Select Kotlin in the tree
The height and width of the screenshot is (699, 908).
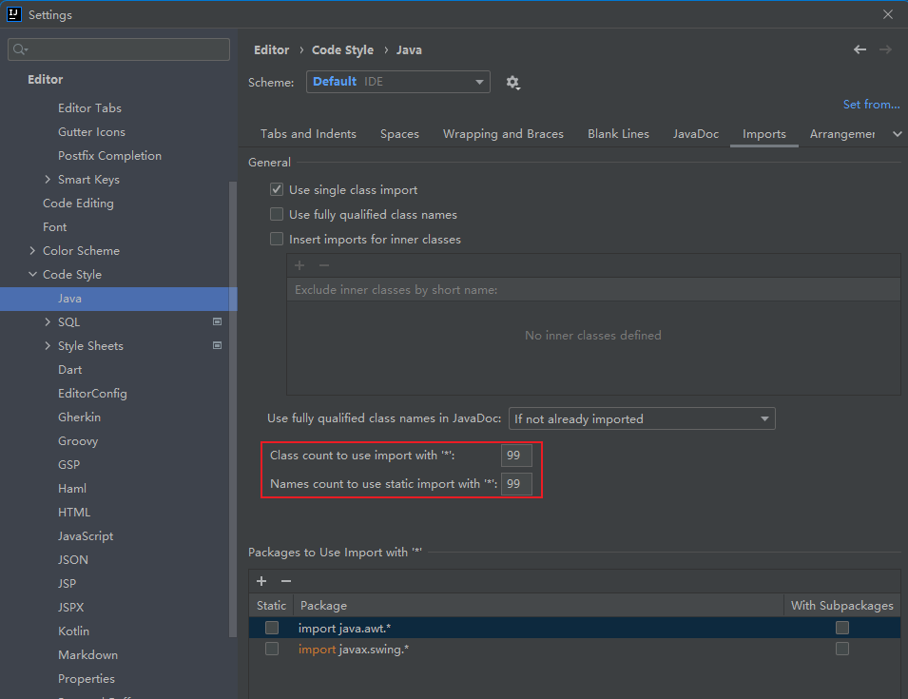tap(73, 631)
